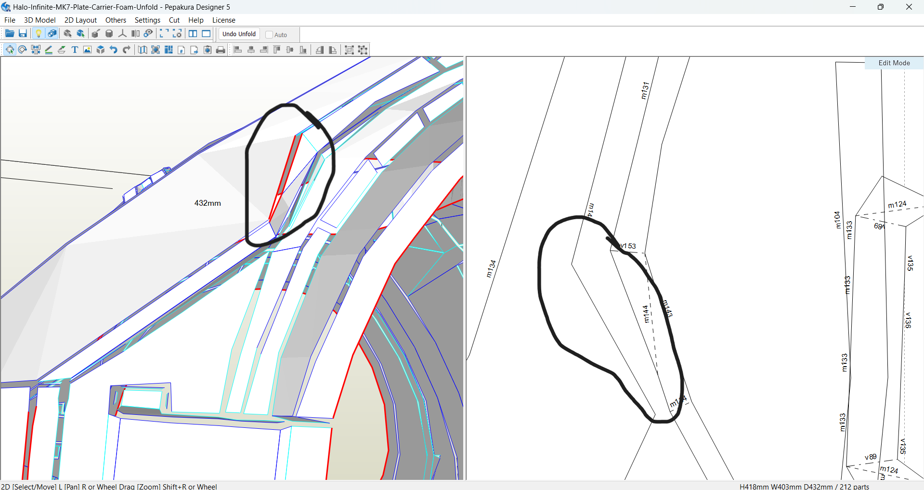Select the edit flaps tool
The image size is (924, 490).
62,50
